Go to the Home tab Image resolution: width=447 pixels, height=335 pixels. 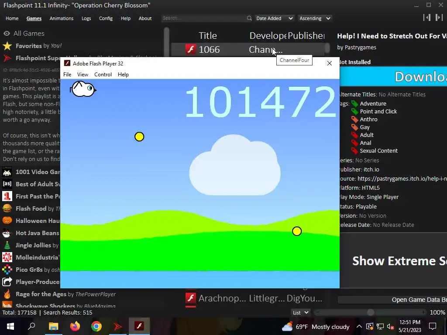click(12, 18)
